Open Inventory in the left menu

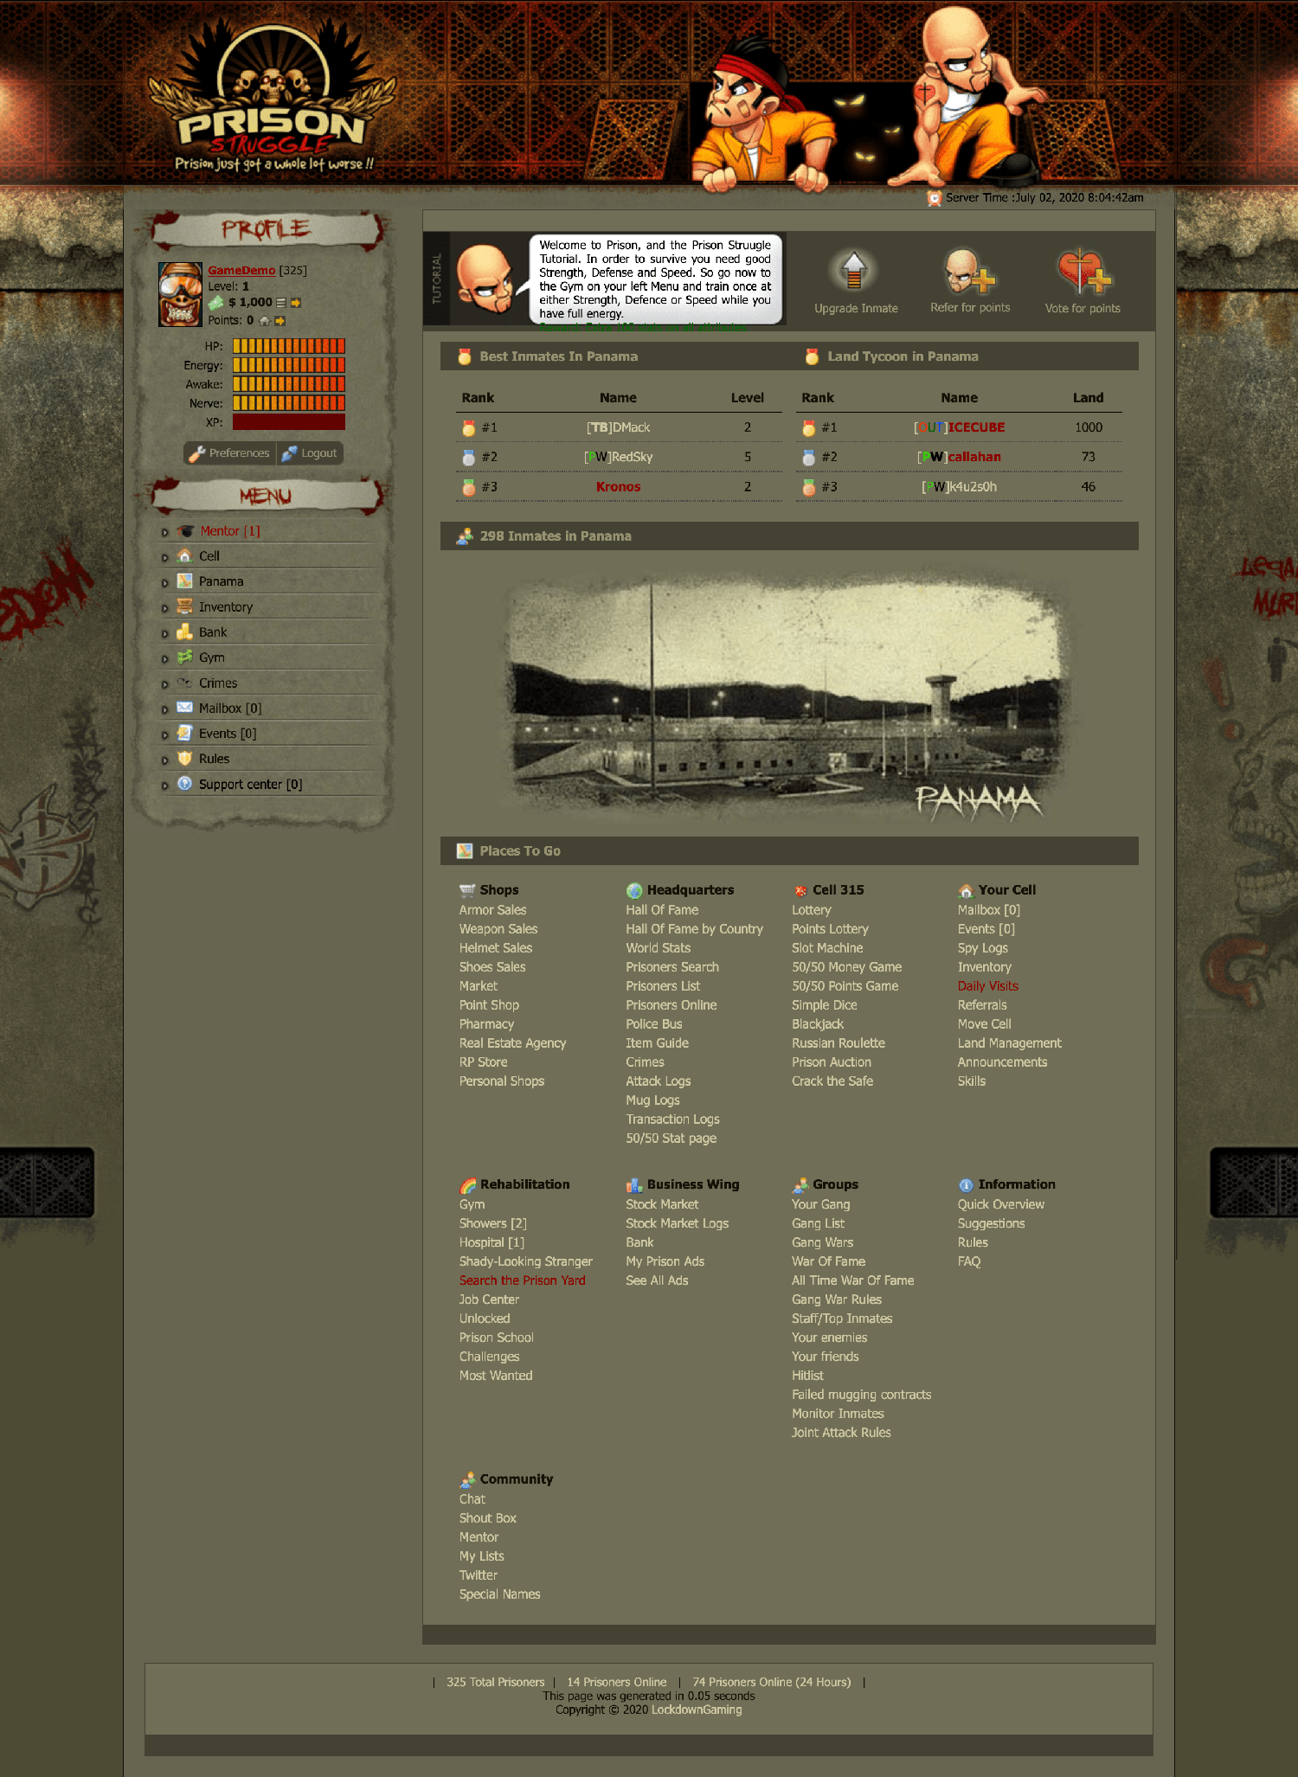(x=226, y=607)
